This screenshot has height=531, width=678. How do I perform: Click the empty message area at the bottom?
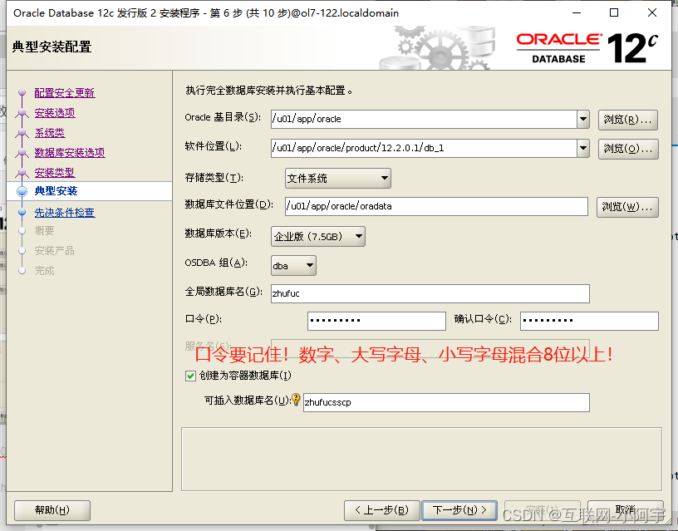coord(421,460)
